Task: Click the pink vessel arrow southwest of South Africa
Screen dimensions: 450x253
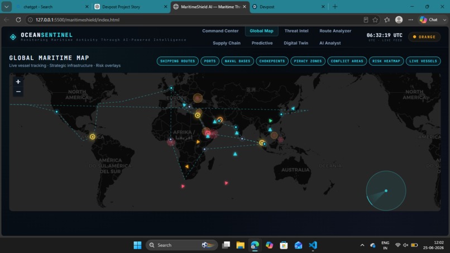Action: pos(183,186)
